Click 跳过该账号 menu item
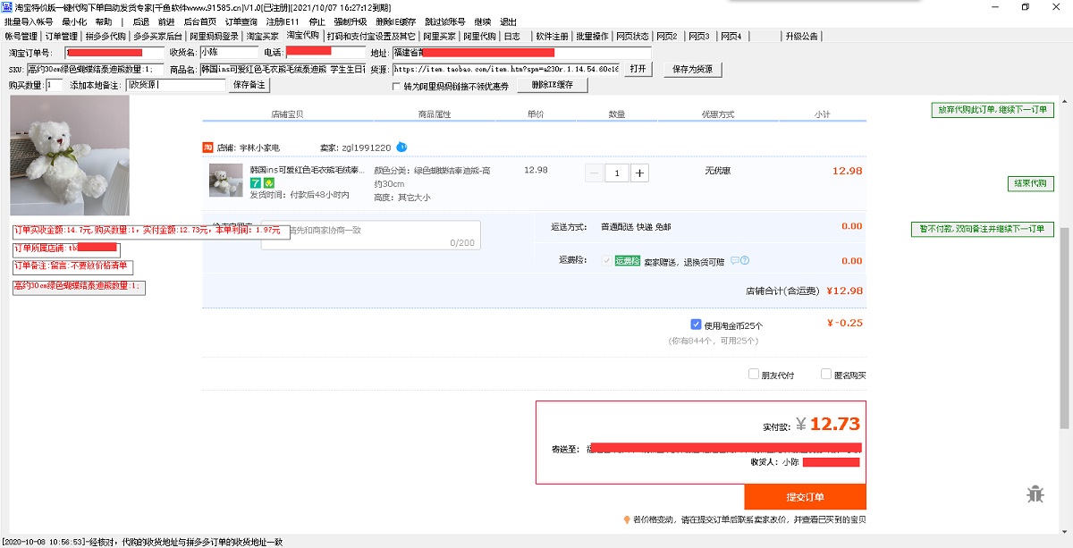 445,21
